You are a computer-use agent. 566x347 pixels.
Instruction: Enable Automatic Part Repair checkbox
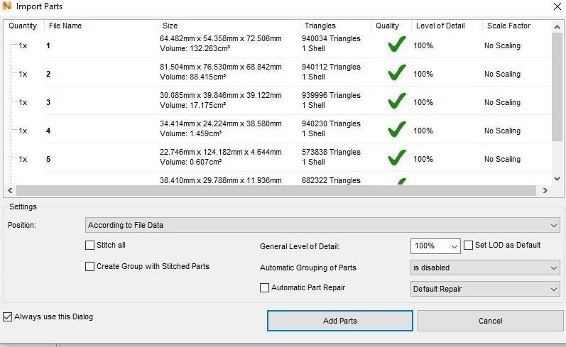265,288
